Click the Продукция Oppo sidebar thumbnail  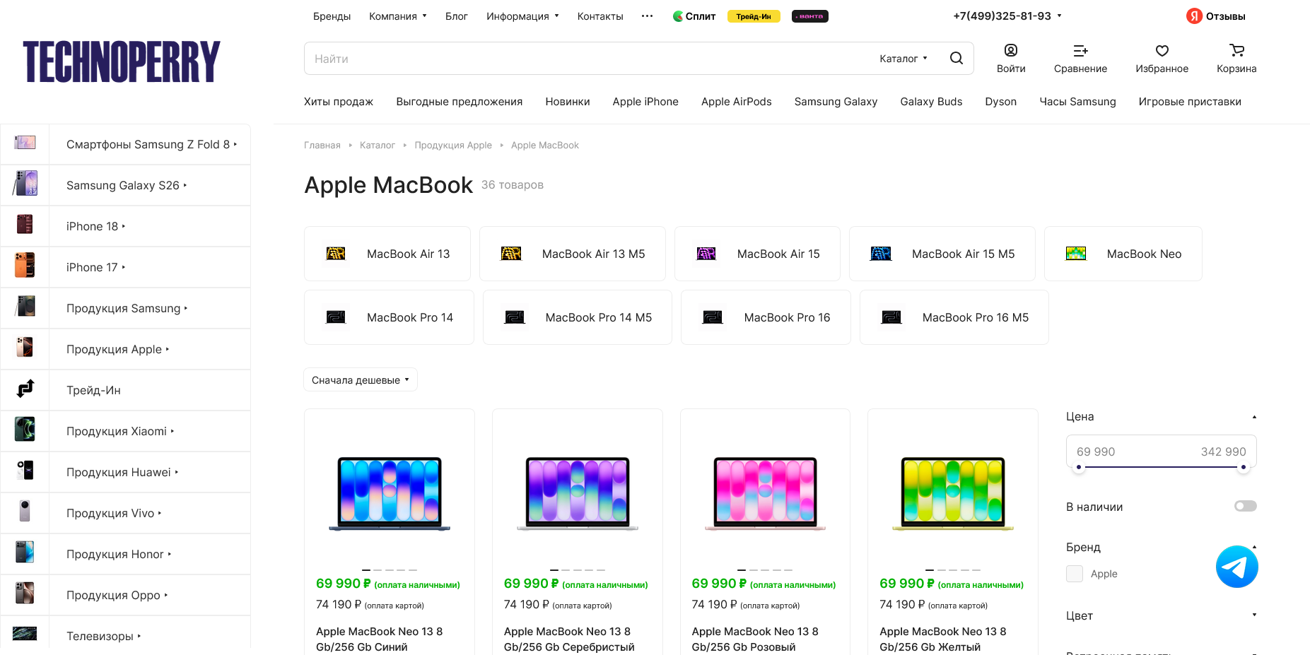25,594
